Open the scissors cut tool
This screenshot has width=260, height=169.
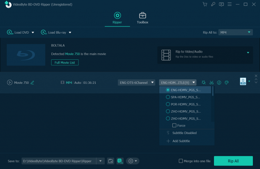(211, 82)
